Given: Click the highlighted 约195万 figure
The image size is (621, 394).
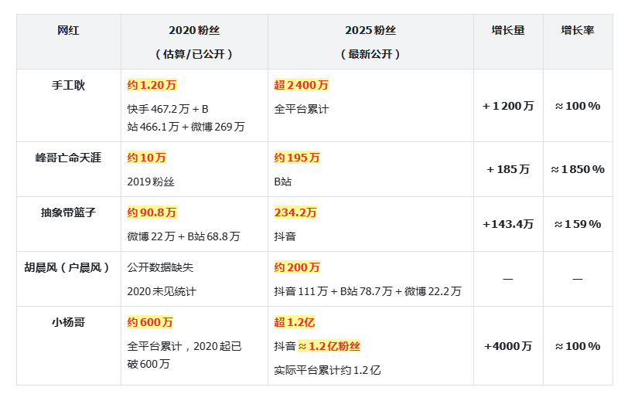Looking at the screenshot, I should pyautogui.click(x=297, y=158).
